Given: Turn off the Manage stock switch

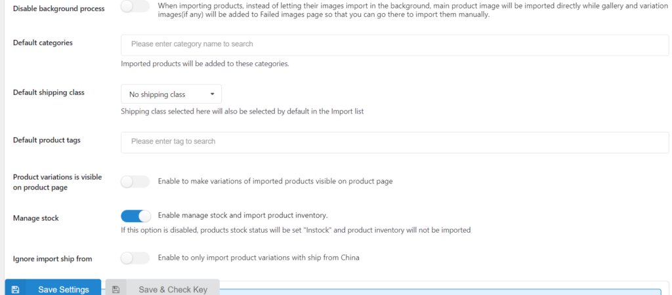Looking at the screenshot, I should (x=135, y=216).
